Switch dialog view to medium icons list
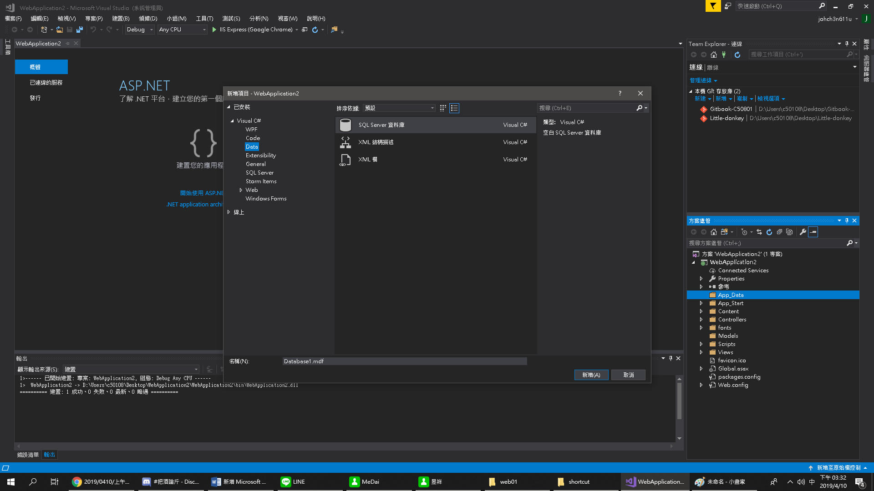This screenshot has height=491, width=874. 454,108
